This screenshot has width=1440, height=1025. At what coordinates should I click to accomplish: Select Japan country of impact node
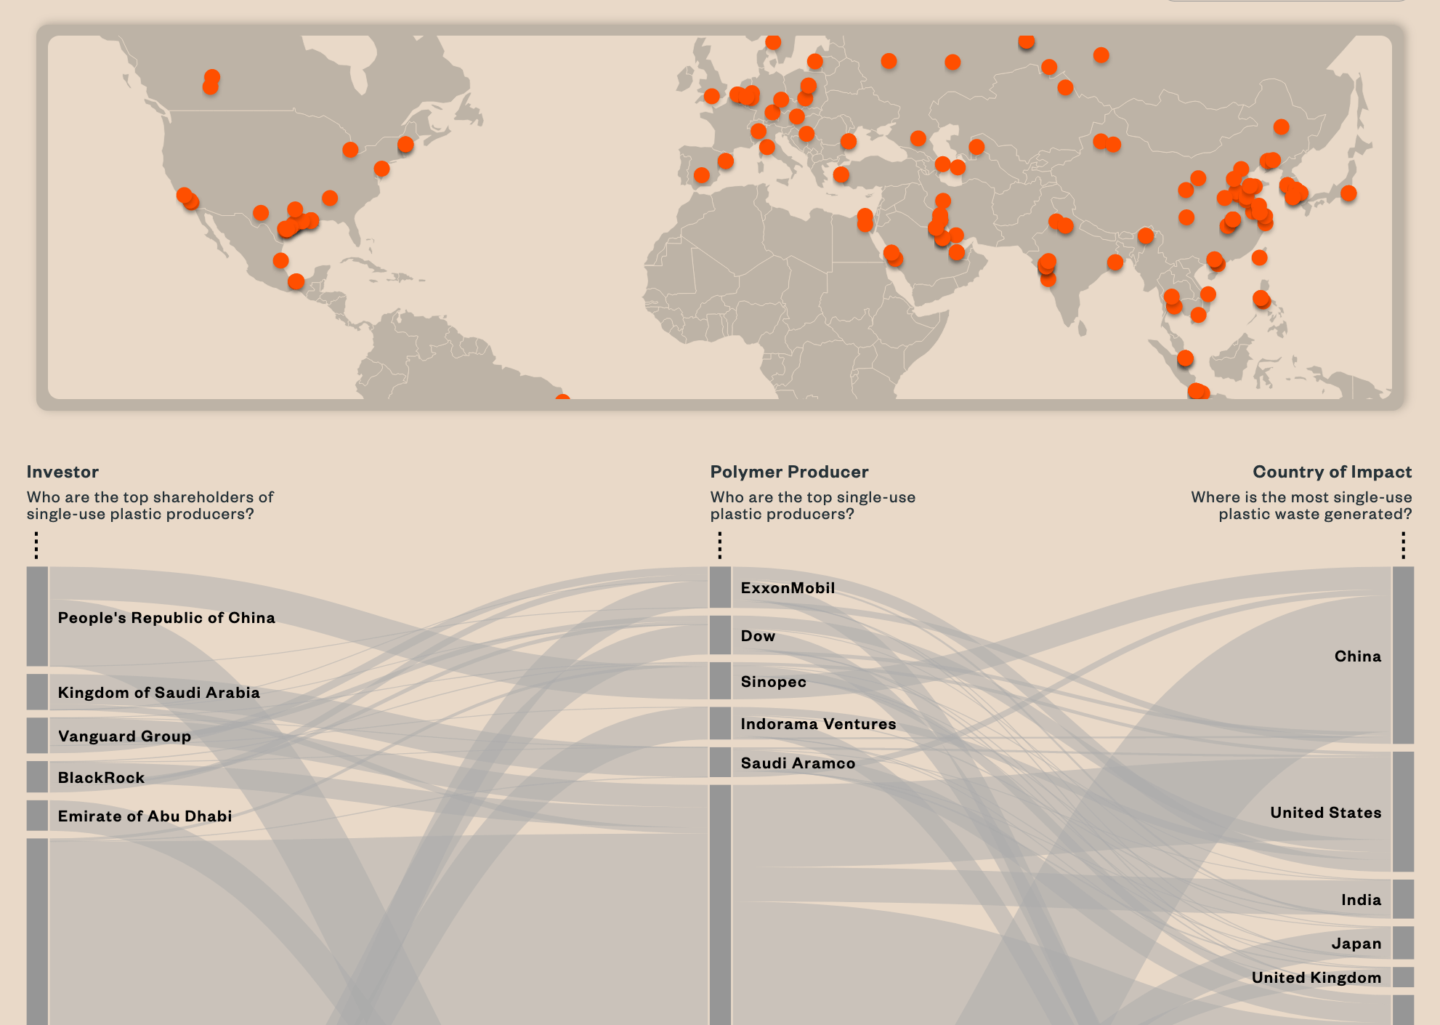(1403, 943)
